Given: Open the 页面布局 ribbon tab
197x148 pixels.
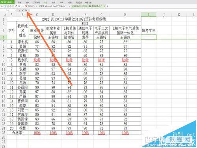Looking at the screenshot, I should coord(37,2).
